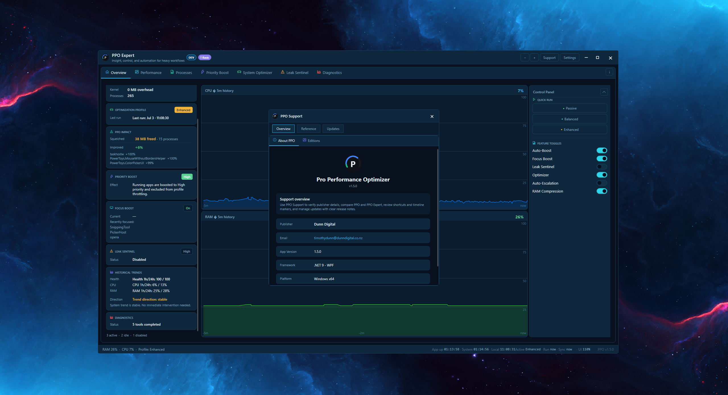The image size is (728, 395).
Task: Disable the Optimizer feature toggle
Action: [602, 175]
